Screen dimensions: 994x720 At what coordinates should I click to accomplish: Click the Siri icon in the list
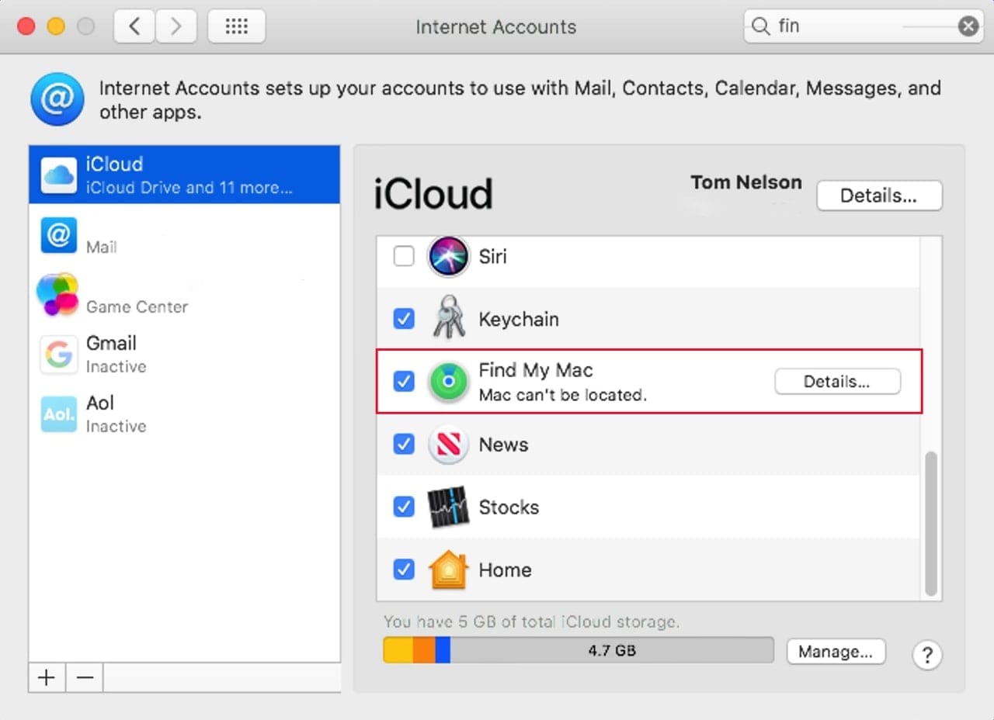(x=448, y=256)
